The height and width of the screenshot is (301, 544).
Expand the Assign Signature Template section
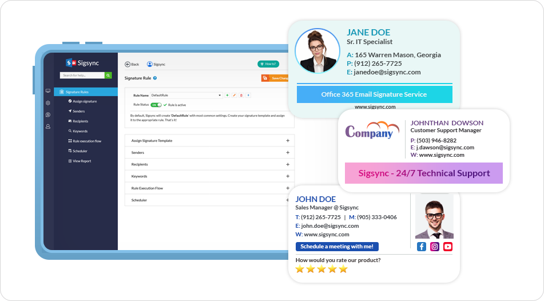(288, 141)
